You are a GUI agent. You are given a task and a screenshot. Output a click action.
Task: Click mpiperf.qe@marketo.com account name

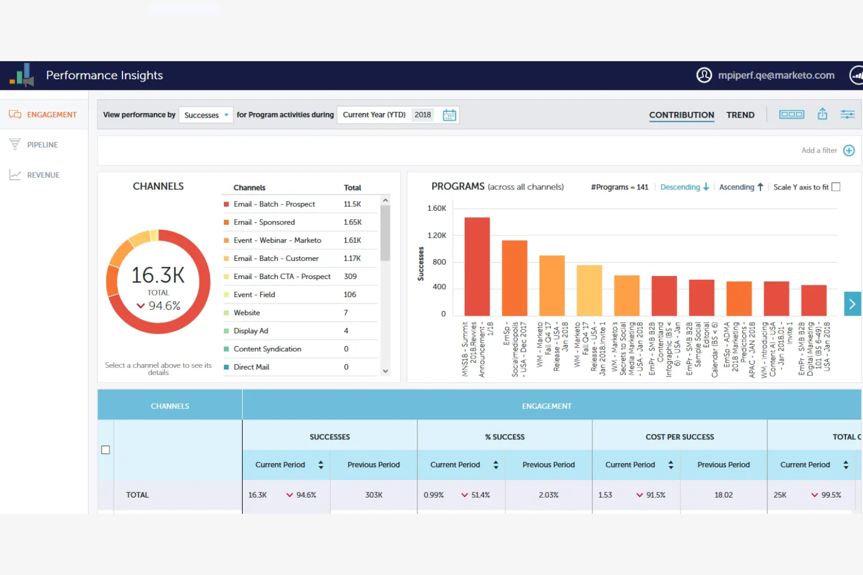[776, 75]
